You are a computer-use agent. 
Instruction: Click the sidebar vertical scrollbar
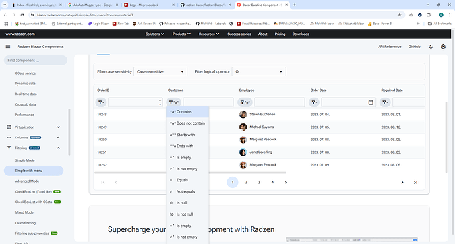[x=69, y=132]
